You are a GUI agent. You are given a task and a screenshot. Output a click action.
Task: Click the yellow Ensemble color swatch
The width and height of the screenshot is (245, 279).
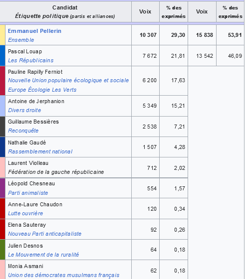coord(2,35)
